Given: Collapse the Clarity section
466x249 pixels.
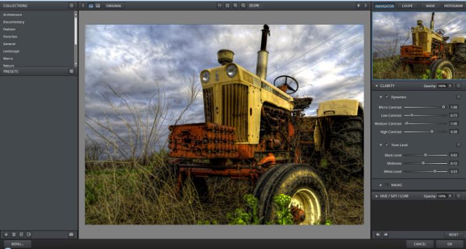Looking at the screenshot, I should click(376, 85).
